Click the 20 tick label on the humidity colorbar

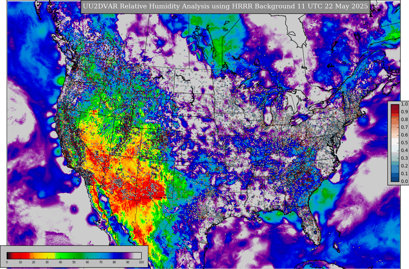[x=34, y=262]
